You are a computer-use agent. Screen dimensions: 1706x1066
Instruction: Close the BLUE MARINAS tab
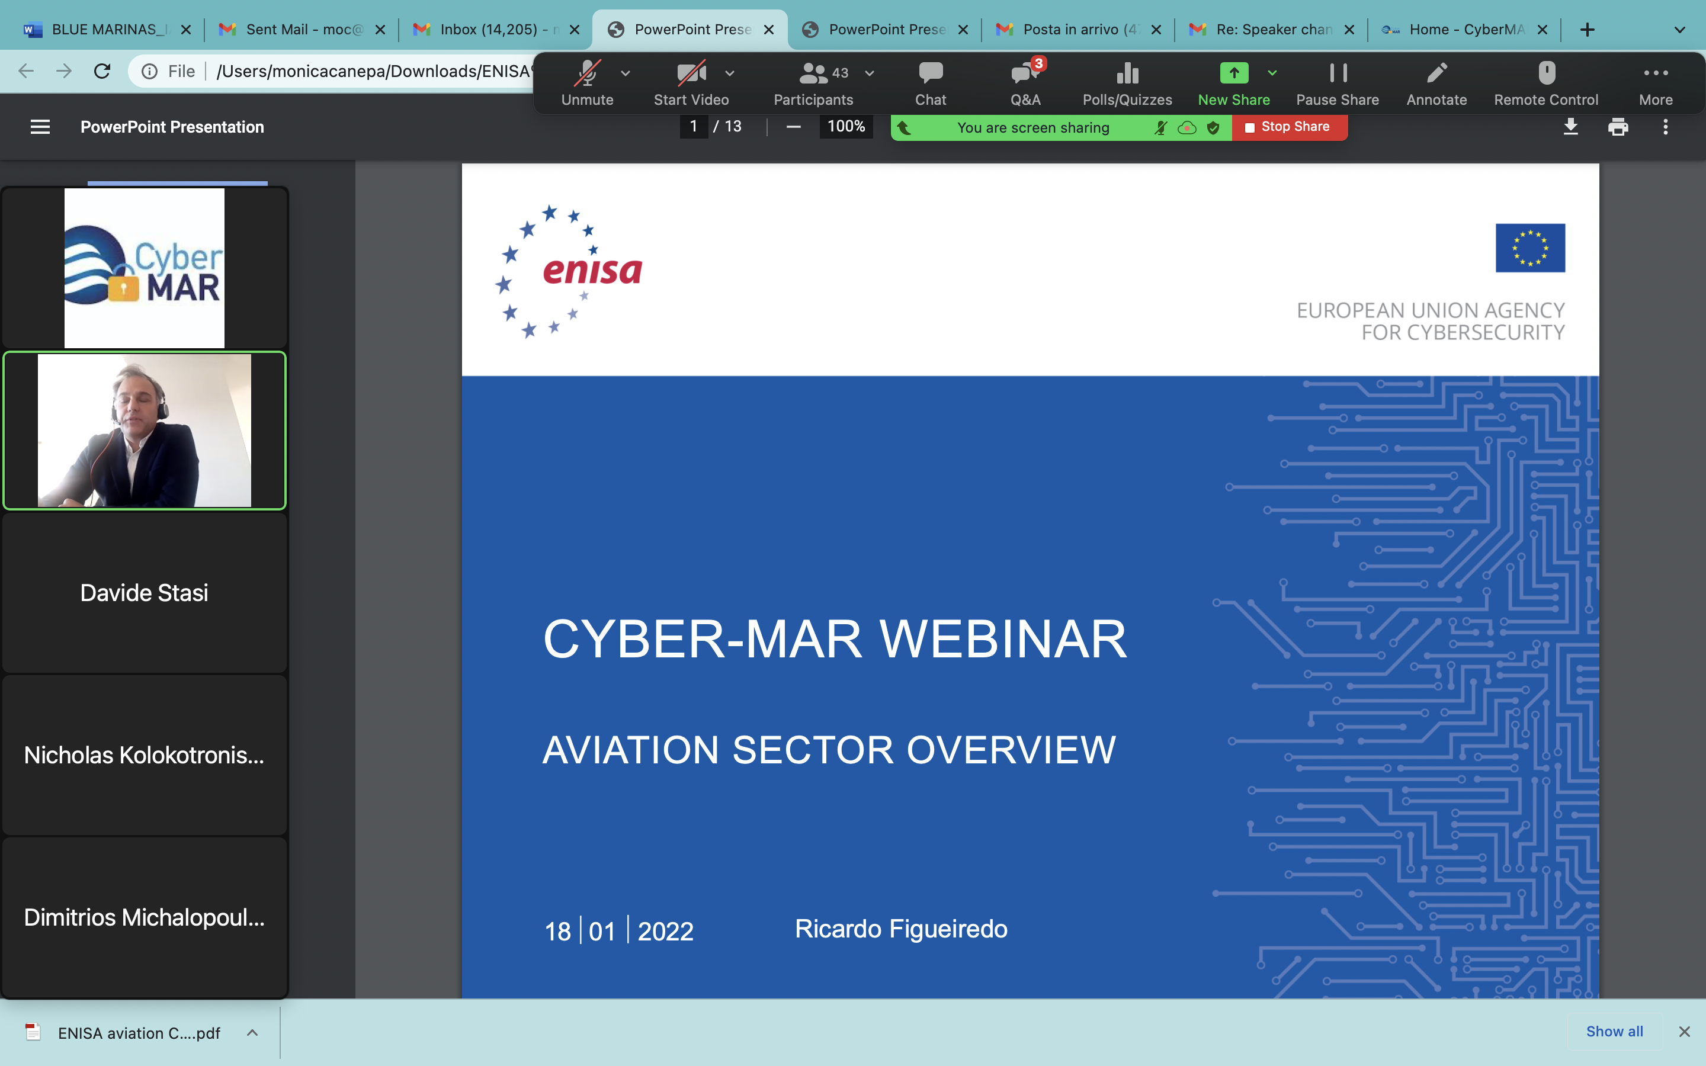pyautogui.click(x=186, y=30)
